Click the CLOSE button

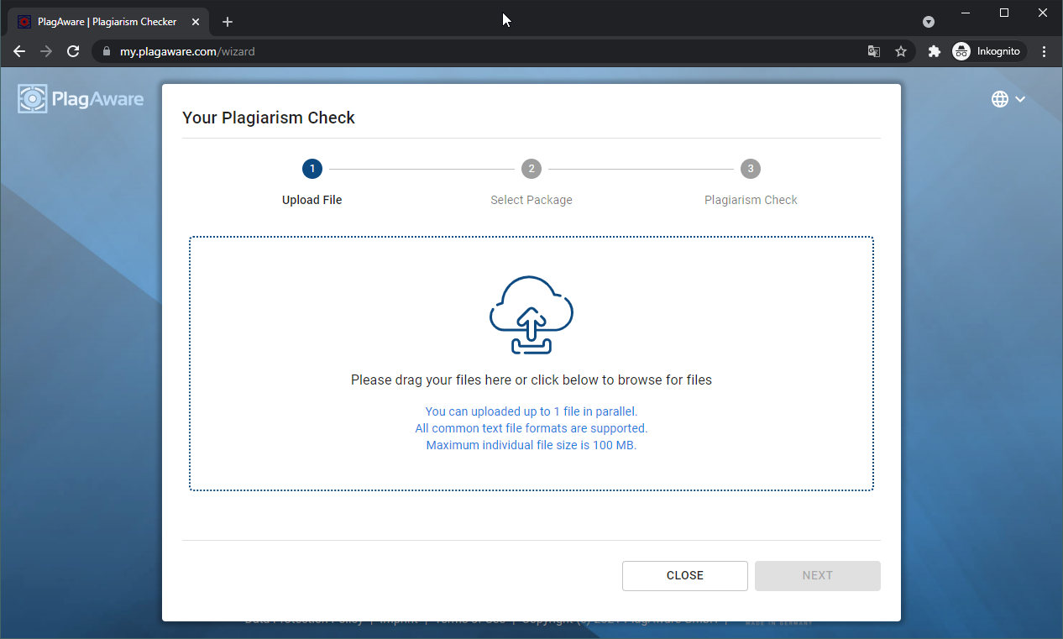click(x=685, y=576)
